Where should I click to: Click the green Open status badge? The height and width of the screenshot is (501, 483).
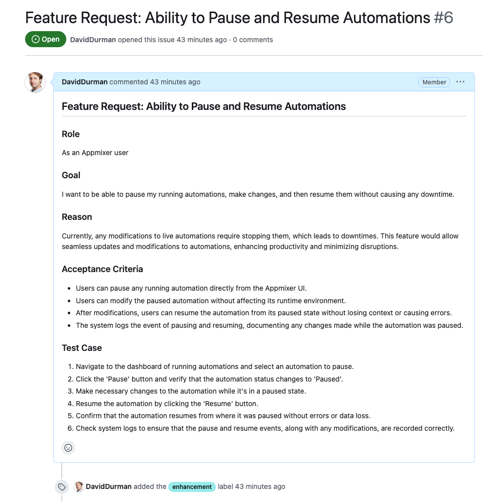pyautogui.click(x=46, y=40)
